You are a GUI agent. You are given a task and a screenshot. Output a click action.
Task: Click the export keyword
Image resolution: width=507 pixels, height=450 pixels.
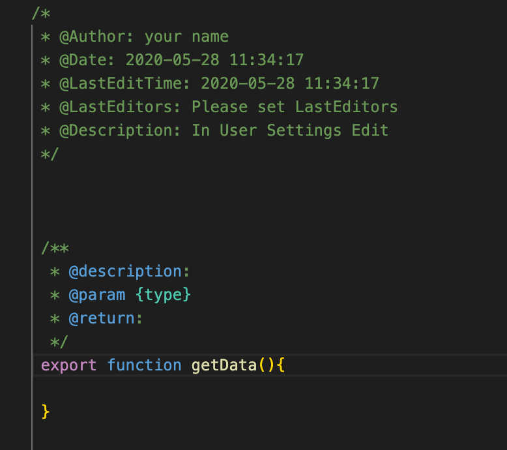68,365
